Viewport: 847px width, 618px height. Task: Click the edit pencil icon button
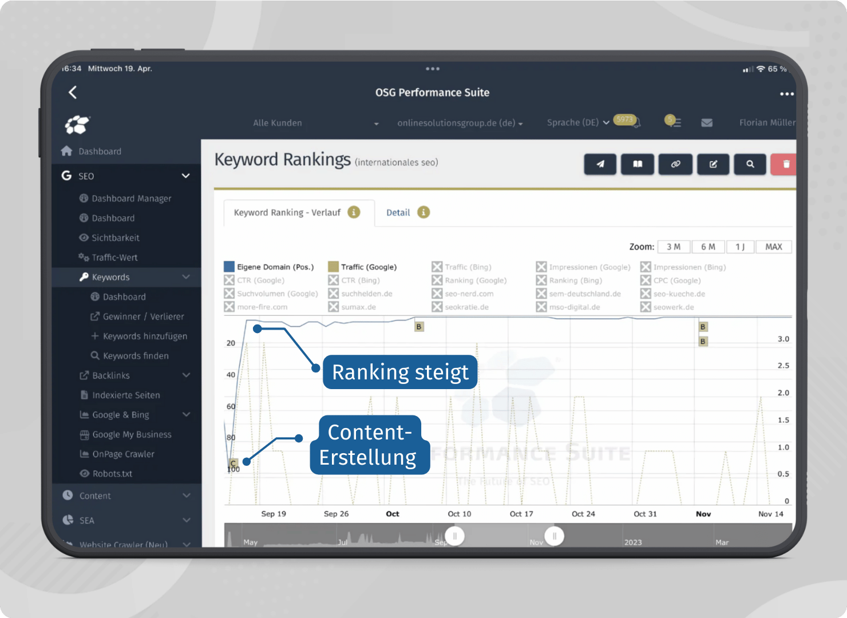tap(713, 164)
